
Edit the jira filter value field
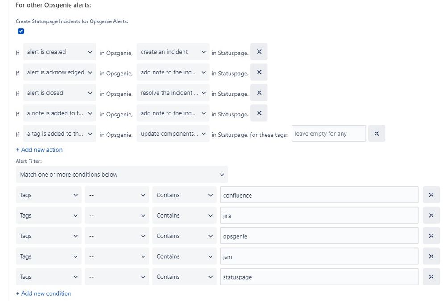coord(319,215)
